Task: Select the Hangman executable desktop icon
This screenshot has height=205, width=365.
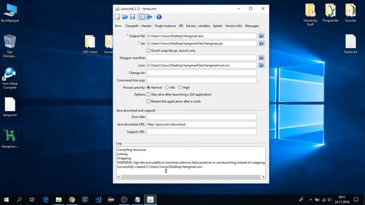Action: 10,138
